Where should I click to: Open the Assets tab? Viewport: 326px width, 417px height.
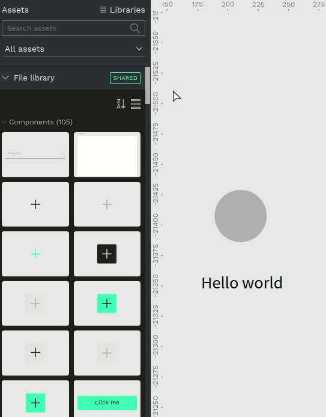pos(16,10)
